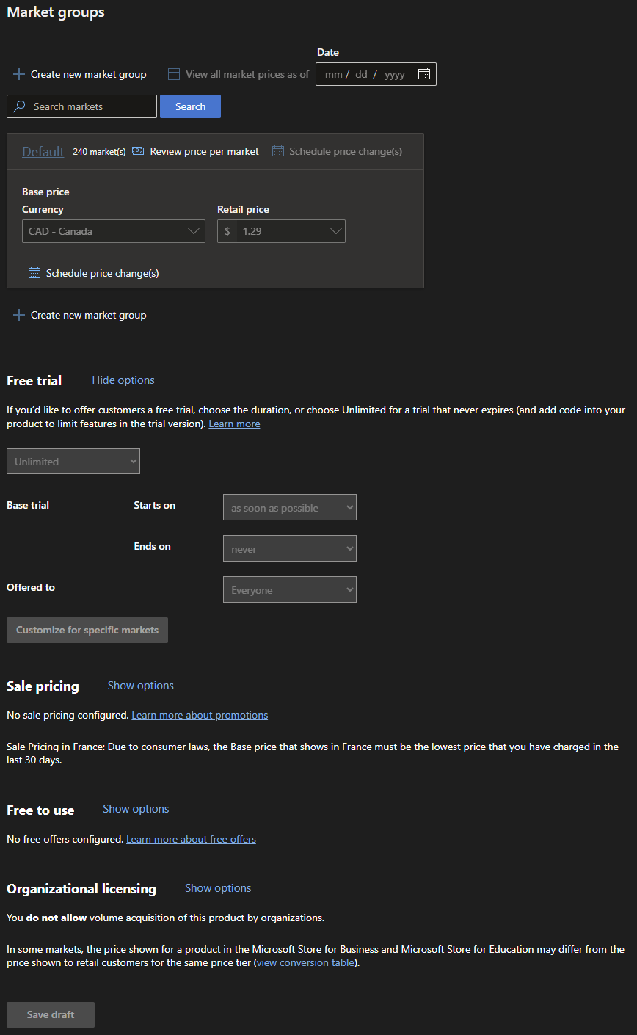Open the view conversion table link
The height and width of the screenshot is (1035, 637).
[x=305, y=962]
